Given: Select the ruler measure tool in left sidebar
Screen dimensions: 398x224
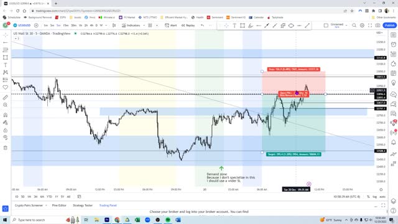Looking at the screenshot, I should (x=6, y=97).
